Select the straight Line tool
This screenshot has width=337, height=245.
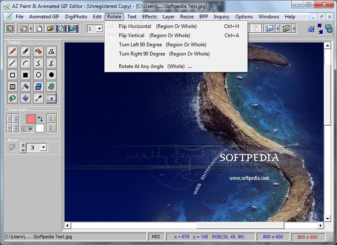pos(13,63)
